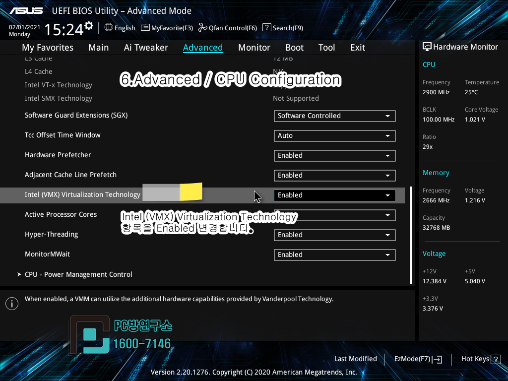
Task: Click the info icon beside the help text
Action: 12,304
